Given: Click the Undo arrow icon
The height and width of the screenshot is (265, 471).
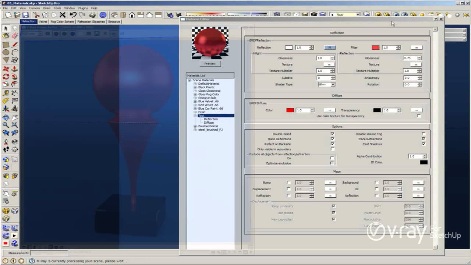Looking at the screenshot, I should tap(73, 15).
